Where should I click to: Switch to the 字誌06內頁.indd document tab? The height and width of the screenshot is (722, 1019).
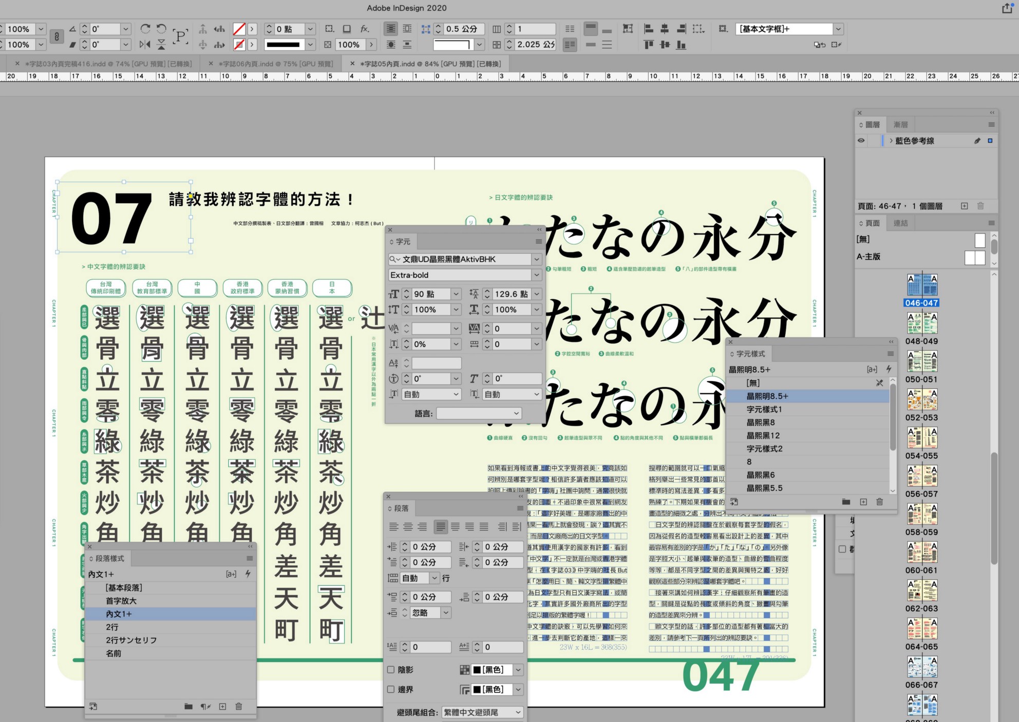(275, 64)
